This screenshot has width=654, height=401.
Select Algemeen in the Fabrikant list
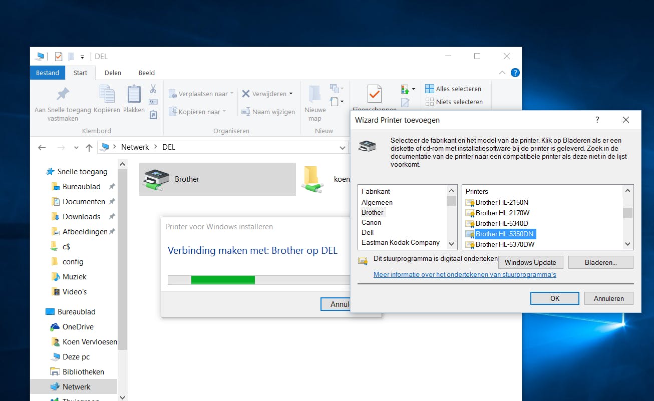377,202
